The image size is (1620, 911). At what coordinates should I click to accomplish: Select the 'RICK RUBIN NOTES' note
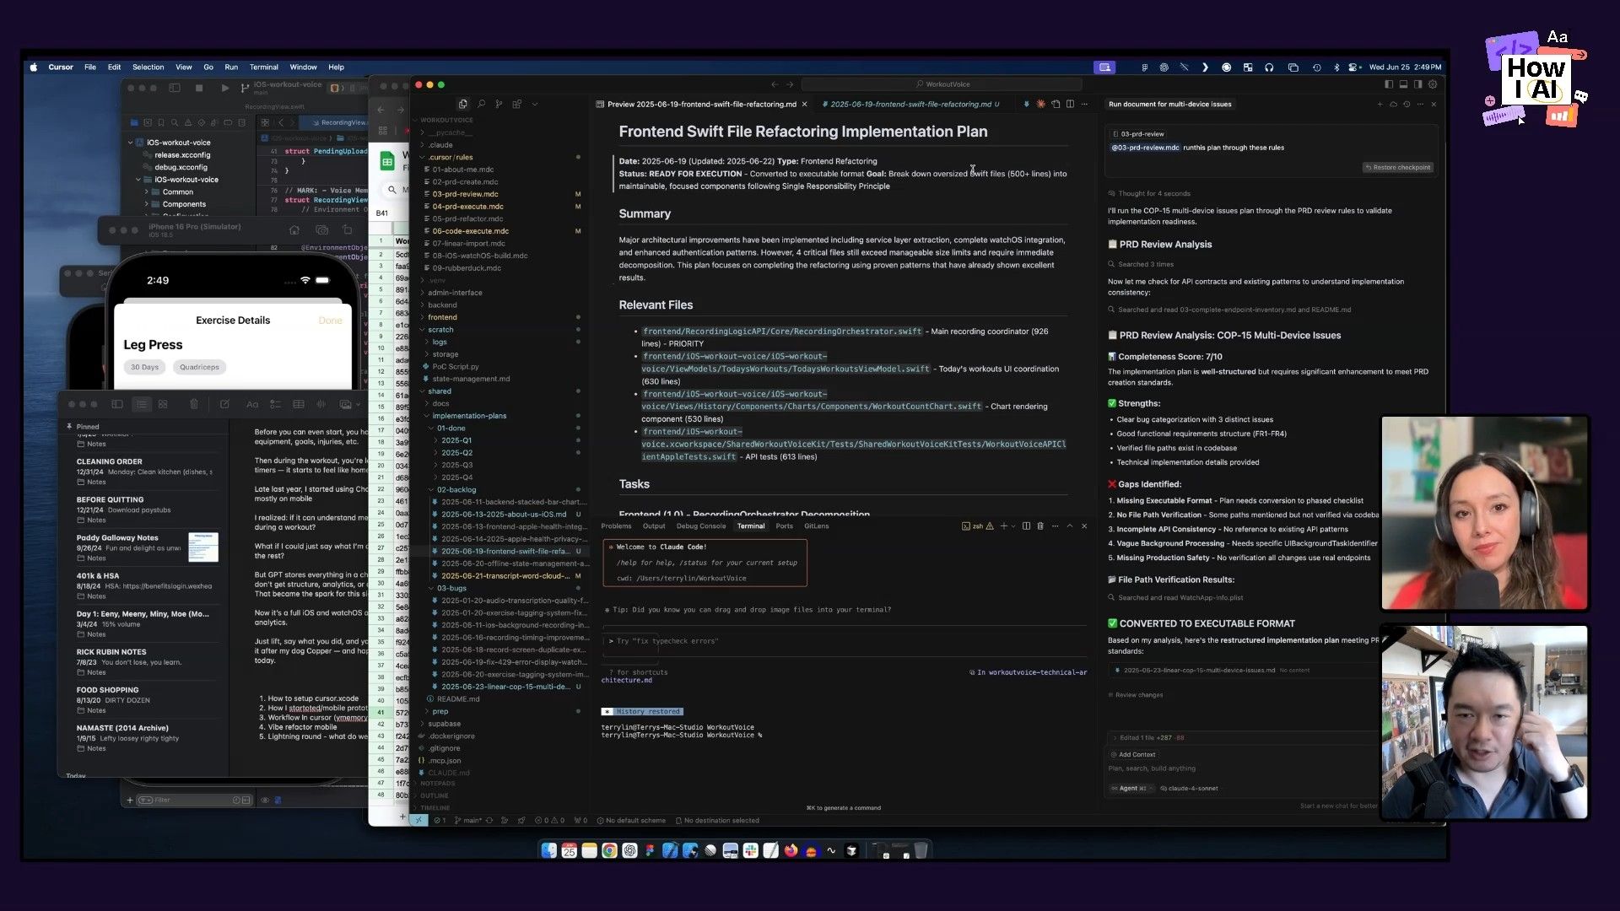pos(145,661)
